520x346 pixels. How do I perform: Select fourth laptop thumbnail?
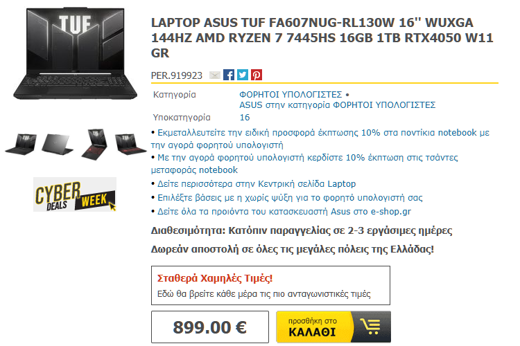click(130, 144)
